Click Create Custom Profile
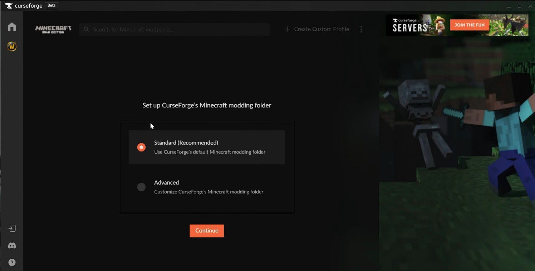This screenshot has height=271, width=535. coord(322,29)
